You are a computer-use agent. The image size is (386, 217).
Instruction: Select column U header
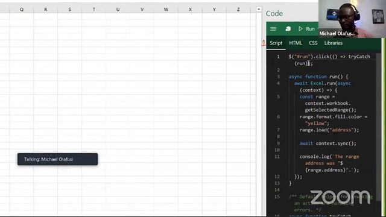(x=118, y=10)
